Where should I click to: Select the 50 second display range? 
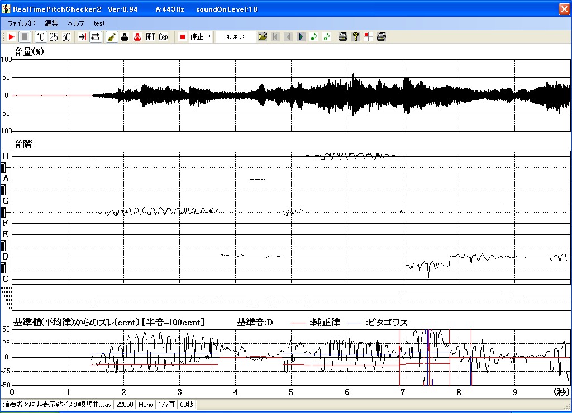pos(66,37)
